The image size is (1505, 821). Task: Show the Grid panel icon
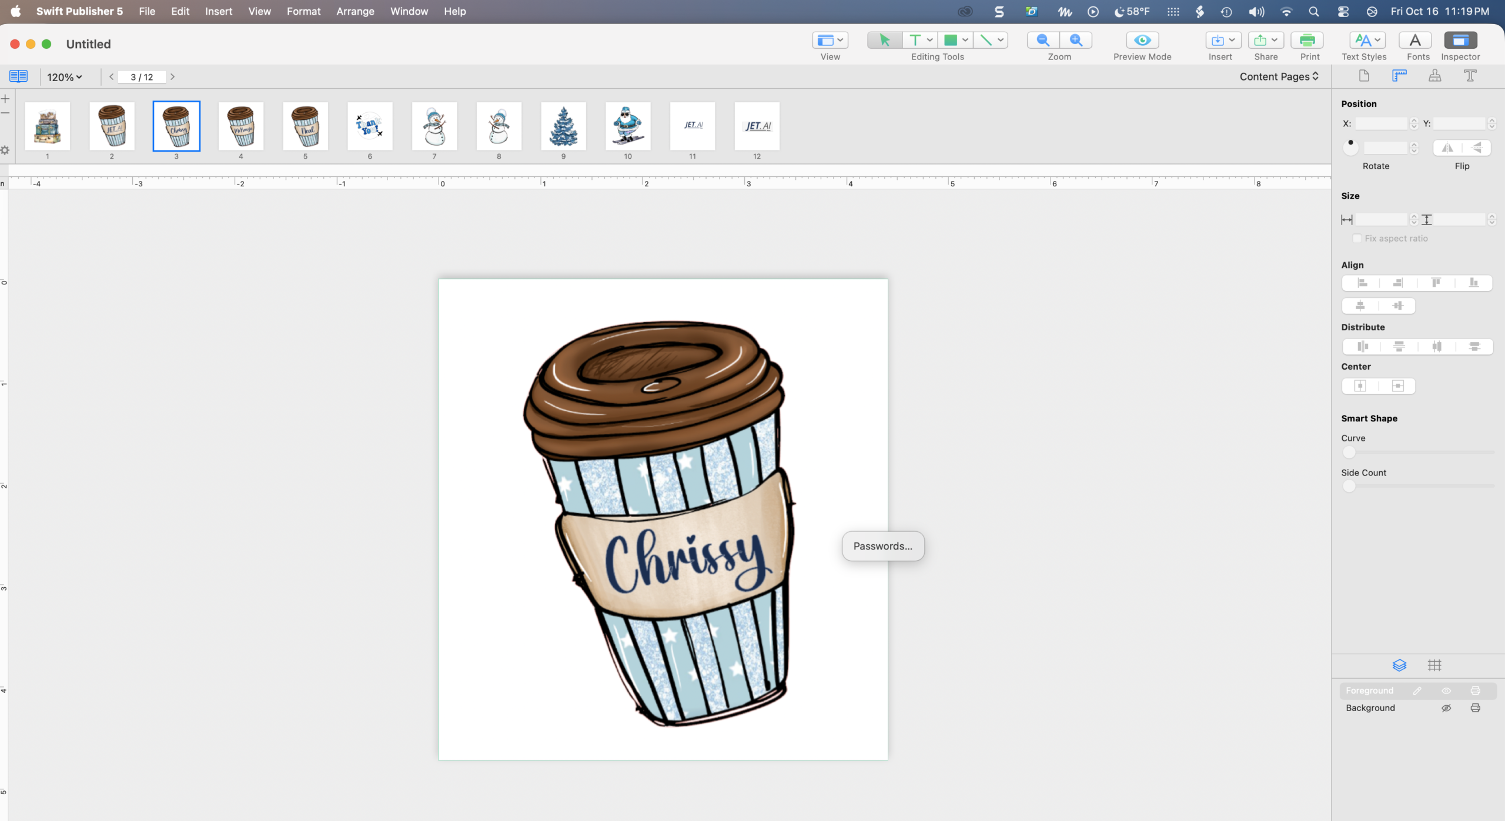[1434, 665]
